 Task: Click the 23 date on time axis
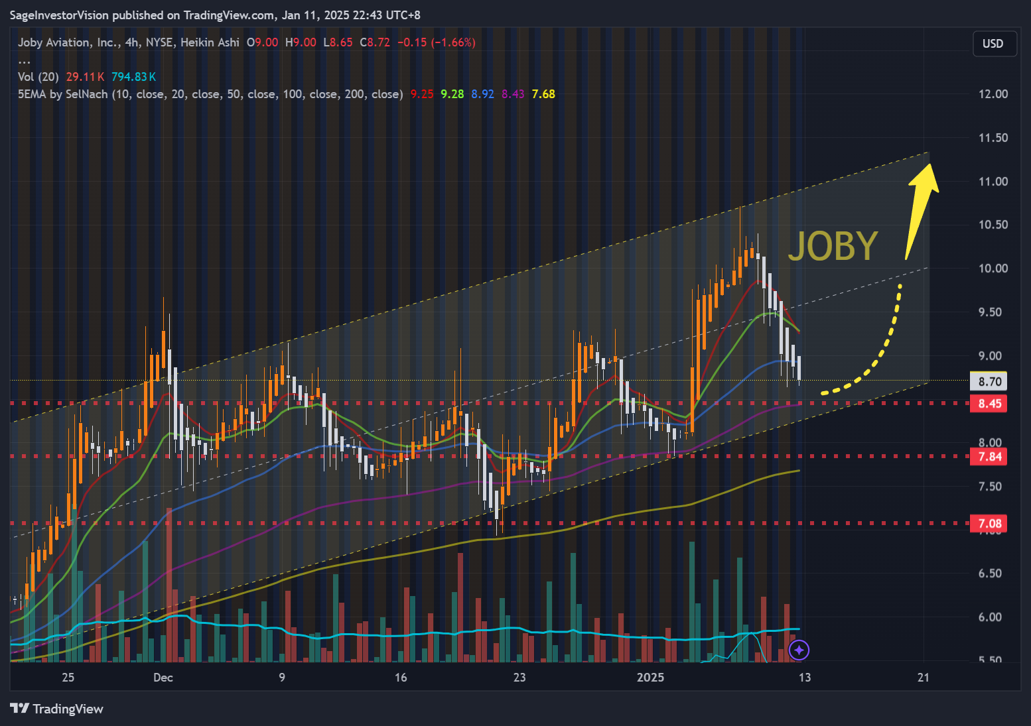click(x=519, y=678)
